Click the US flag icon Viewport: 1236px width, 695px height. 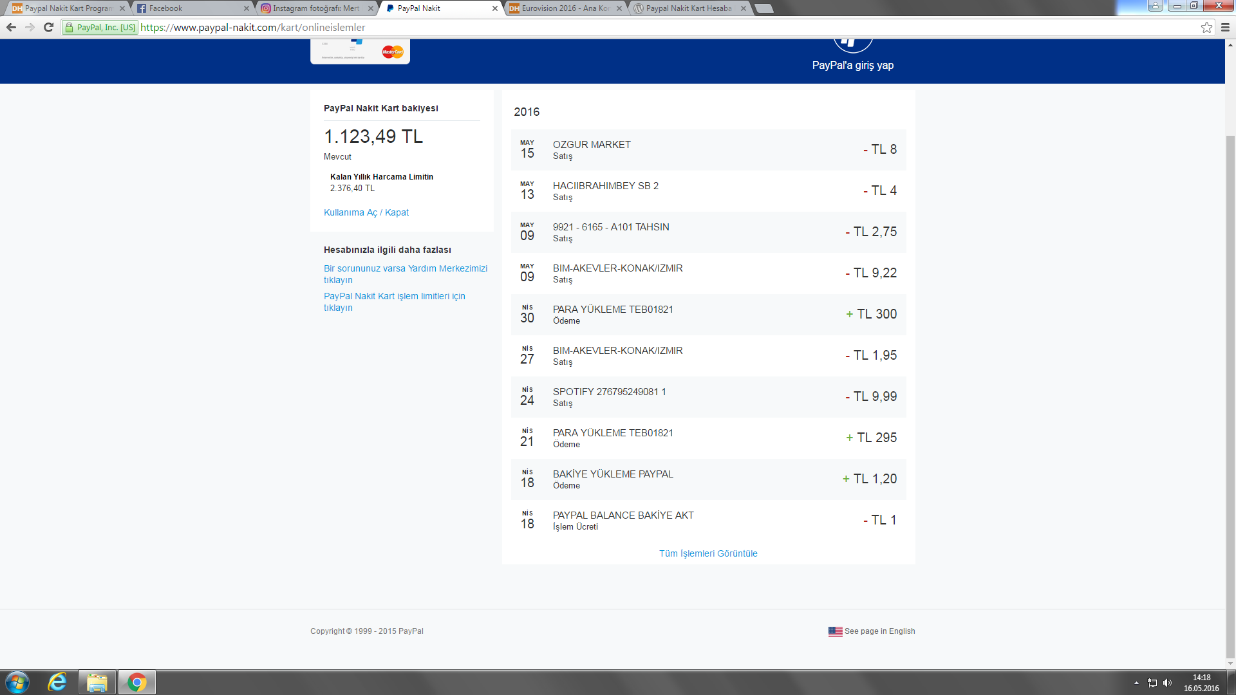click(x=835, y=631)
